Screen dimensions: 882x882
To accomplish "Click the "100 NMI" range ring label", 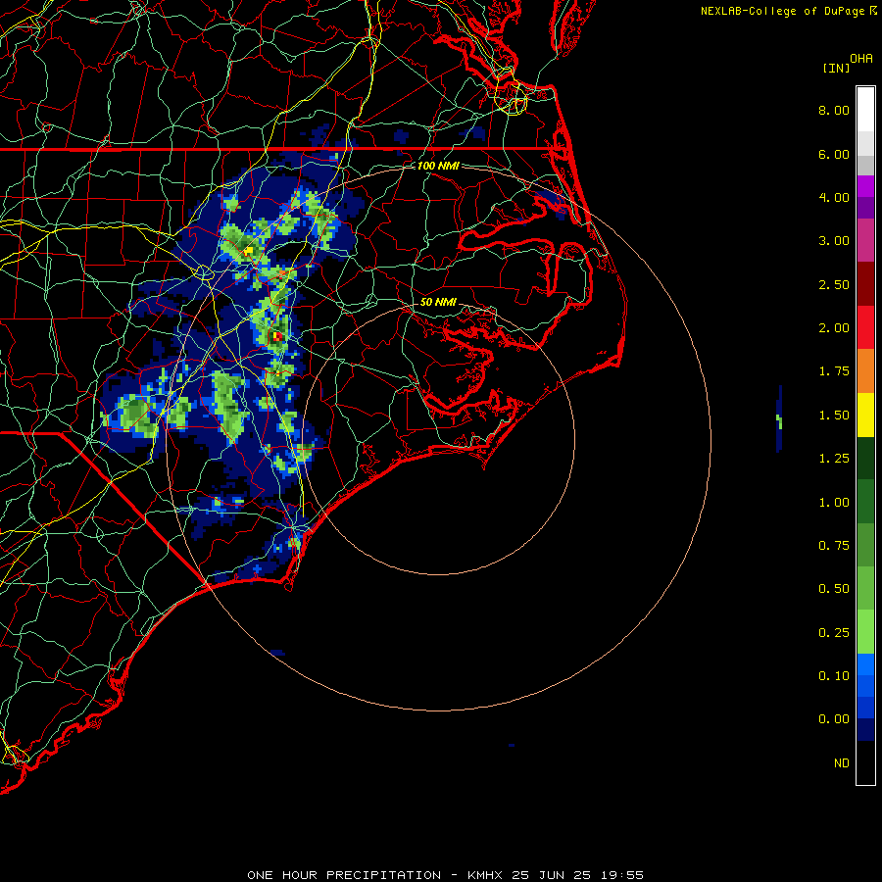I will 438,166.
